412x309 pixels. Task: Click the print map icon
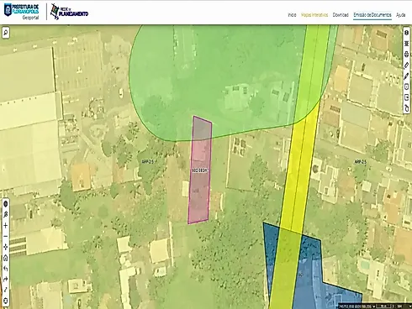click(x=407, y=55)
